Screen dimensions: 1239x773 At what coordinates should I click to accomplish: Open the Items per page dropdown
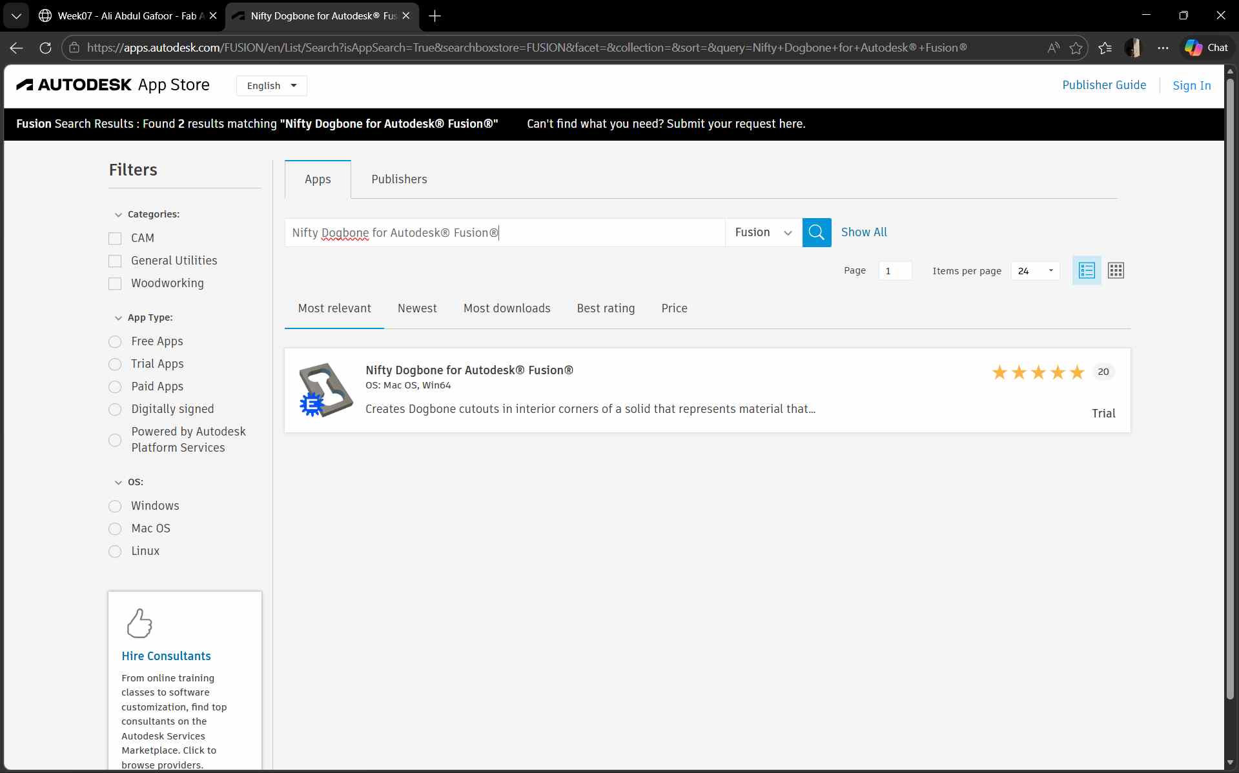(1036, 271)
